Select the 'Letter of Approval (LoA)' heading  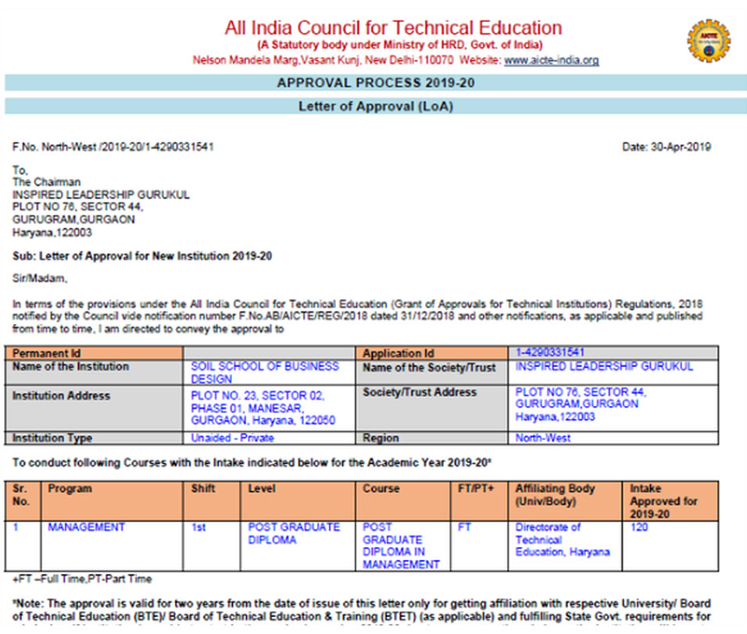point(376,106)
